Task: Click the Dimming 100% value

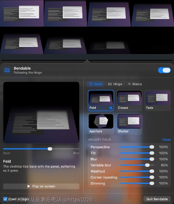Action: coord(163,183)
